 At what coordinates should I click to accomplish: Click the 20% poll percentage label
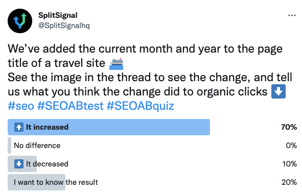289,182
